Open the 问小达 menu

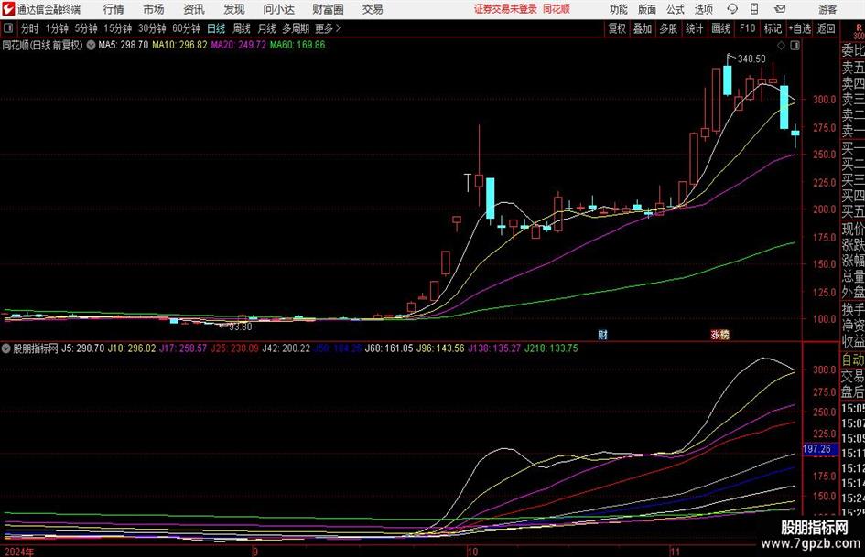[278, 9]
